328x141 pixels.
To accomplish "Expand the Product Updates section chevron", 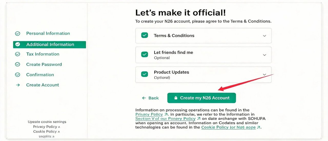I will pyautogui.click(x=264, y=75).
